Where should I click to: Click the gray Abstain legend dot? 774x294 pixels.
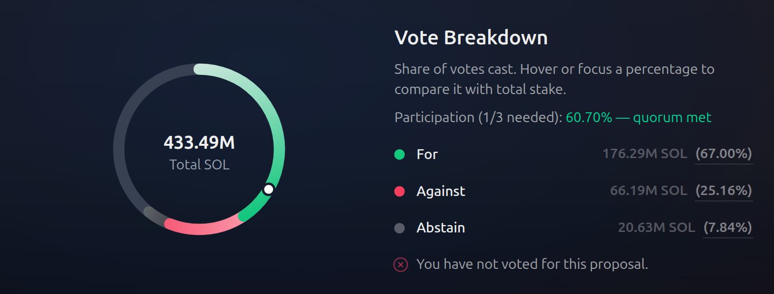(399, 228)
